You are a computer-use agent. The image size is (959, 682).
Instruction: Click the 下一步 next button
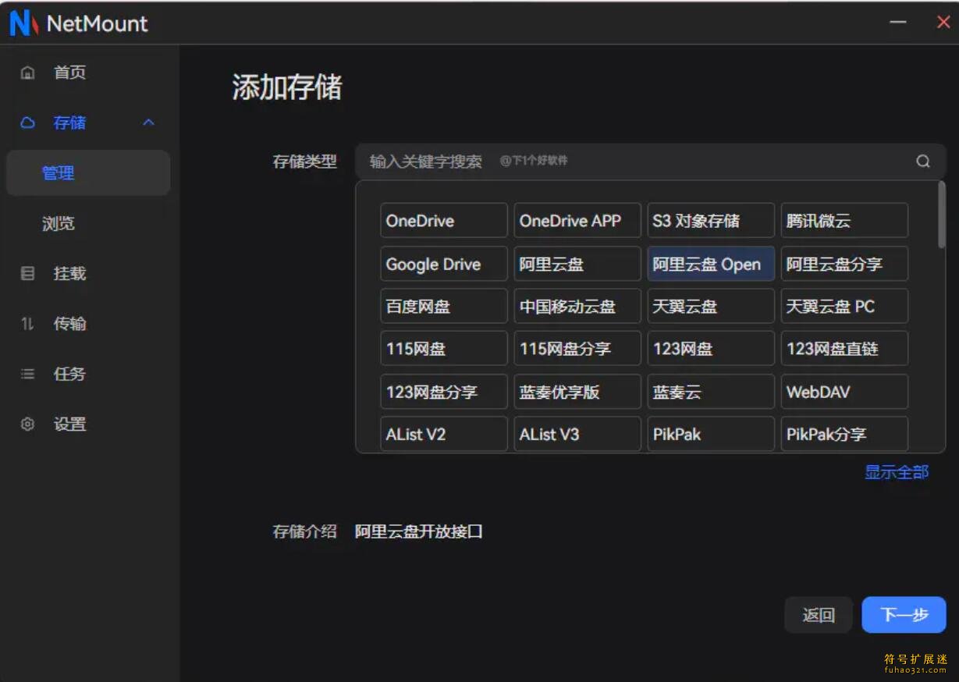[x=904, y=614]
